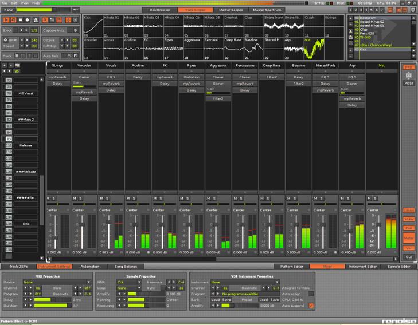This screenshot has height=325, width=418.
Task: Open the File menu
Action: tap(5, 3)
